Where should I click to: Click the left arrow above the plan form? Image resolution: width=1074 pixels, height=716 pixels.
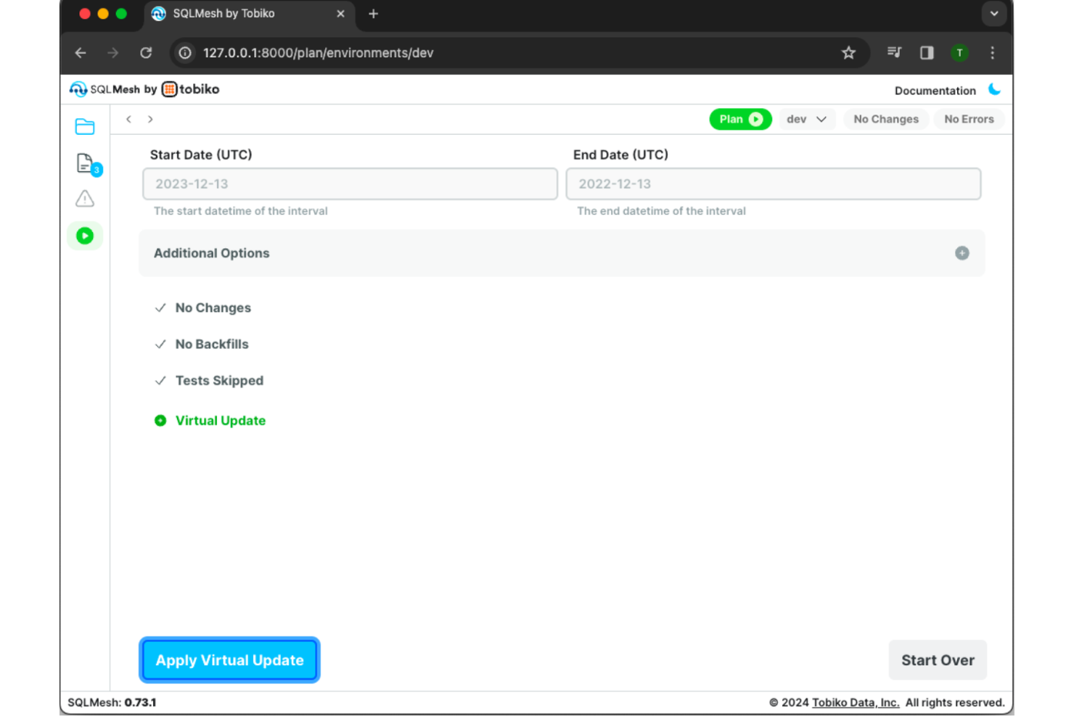pos(128,119)
